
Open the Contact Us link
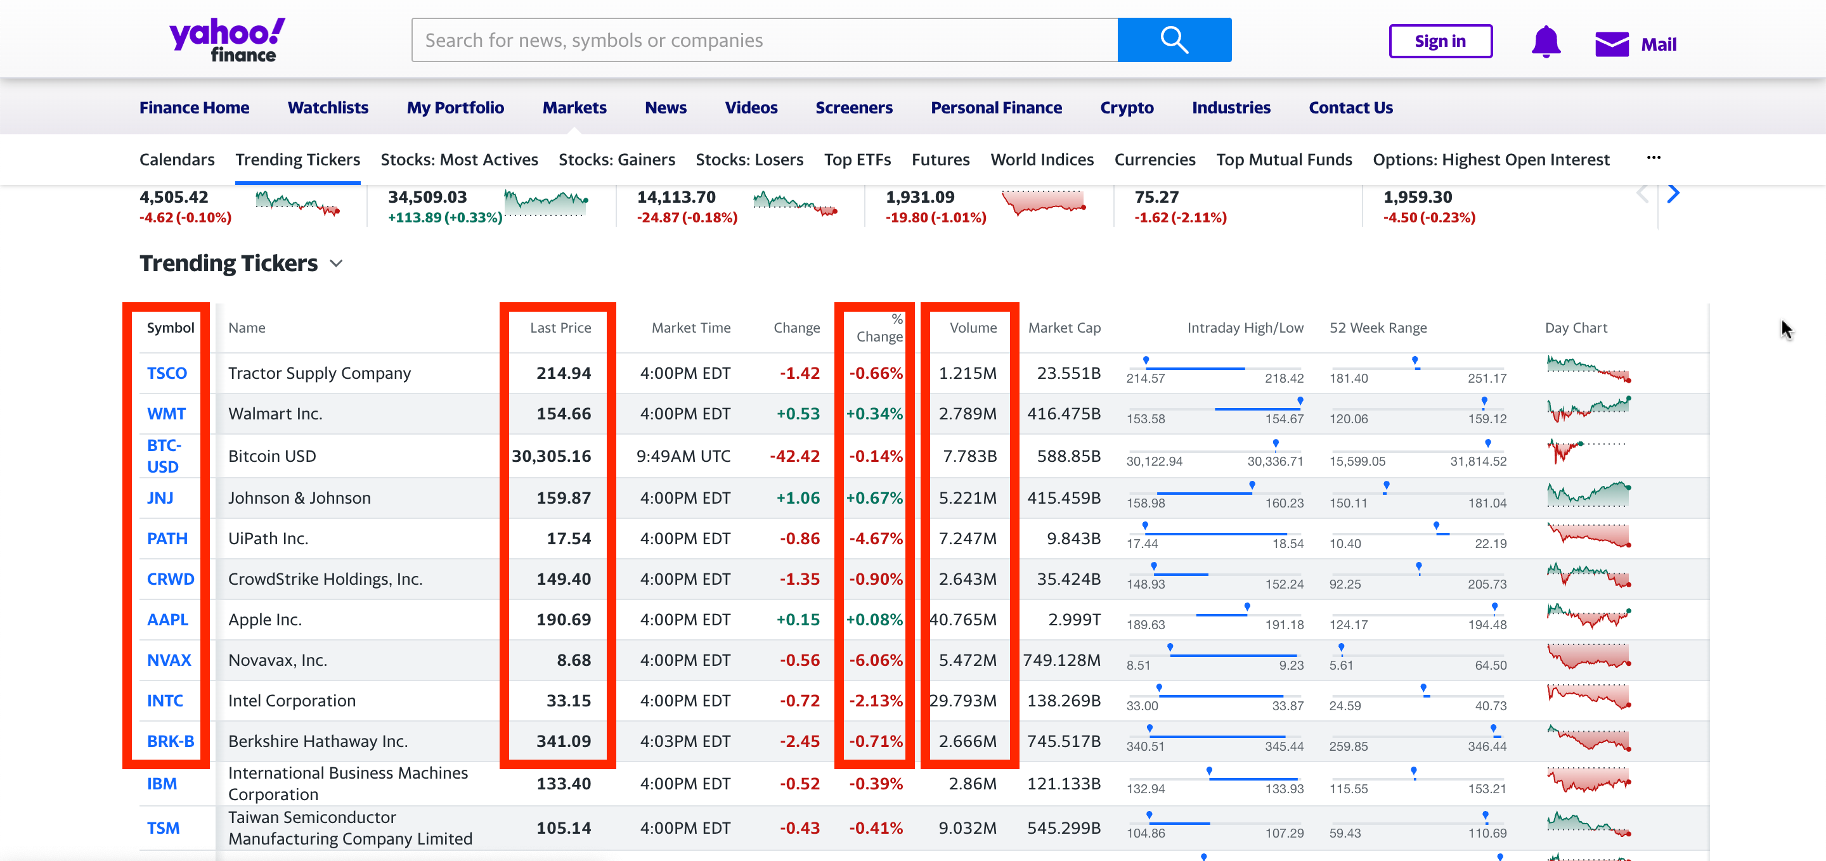pos(1350,108)
